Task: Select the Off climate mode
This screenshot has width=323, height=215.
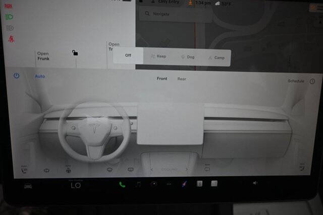Action: tap(128, 55)
